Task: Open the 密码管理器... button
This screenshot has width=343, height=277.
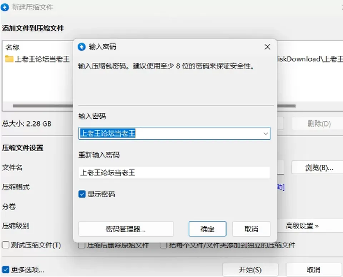Action: 126,229
